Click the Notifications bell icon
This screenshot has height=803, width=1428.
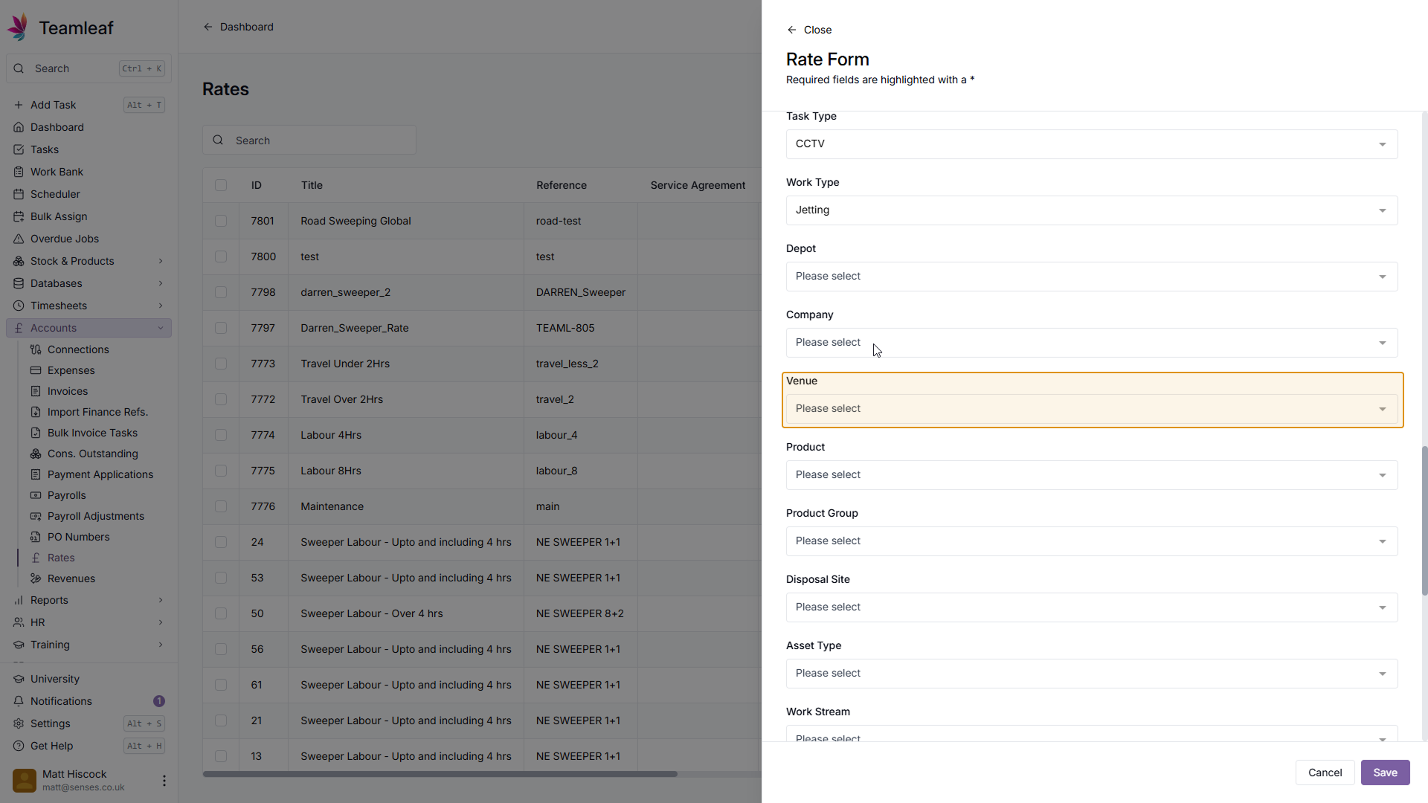point(19,701)
